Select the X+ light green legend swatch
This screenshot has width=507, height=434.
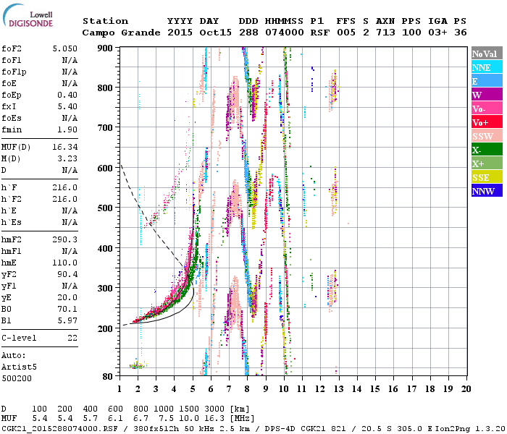point(487,163)
